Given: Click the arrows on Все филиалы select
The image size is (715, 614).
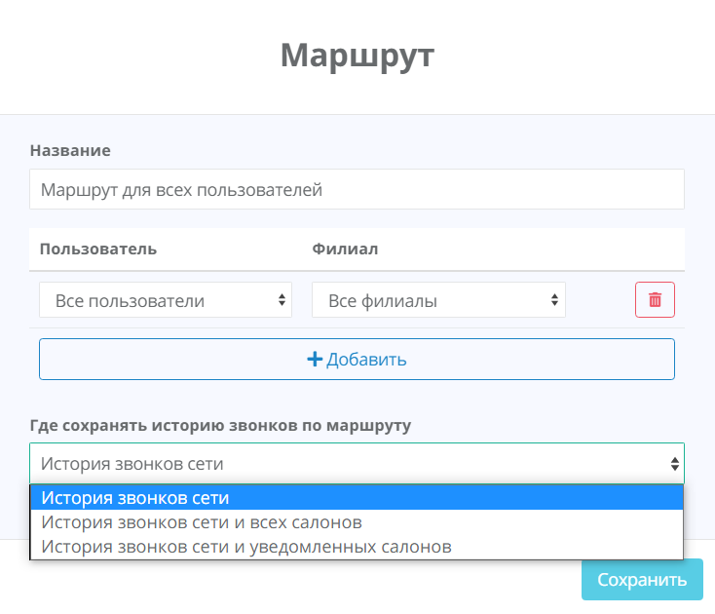Looking at the screenshot, I should tap(554, 300).
